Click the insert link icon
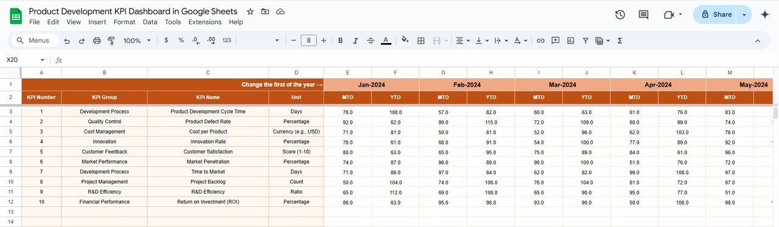This screenshot has height=227, width=779. tap(540, 41)
